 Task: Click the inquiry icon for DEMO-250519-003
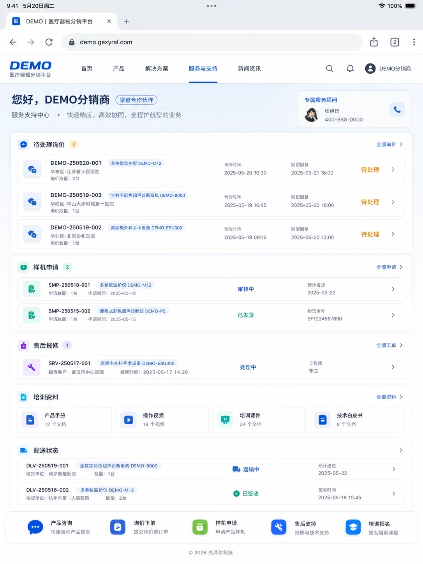[x=32, y=202]
